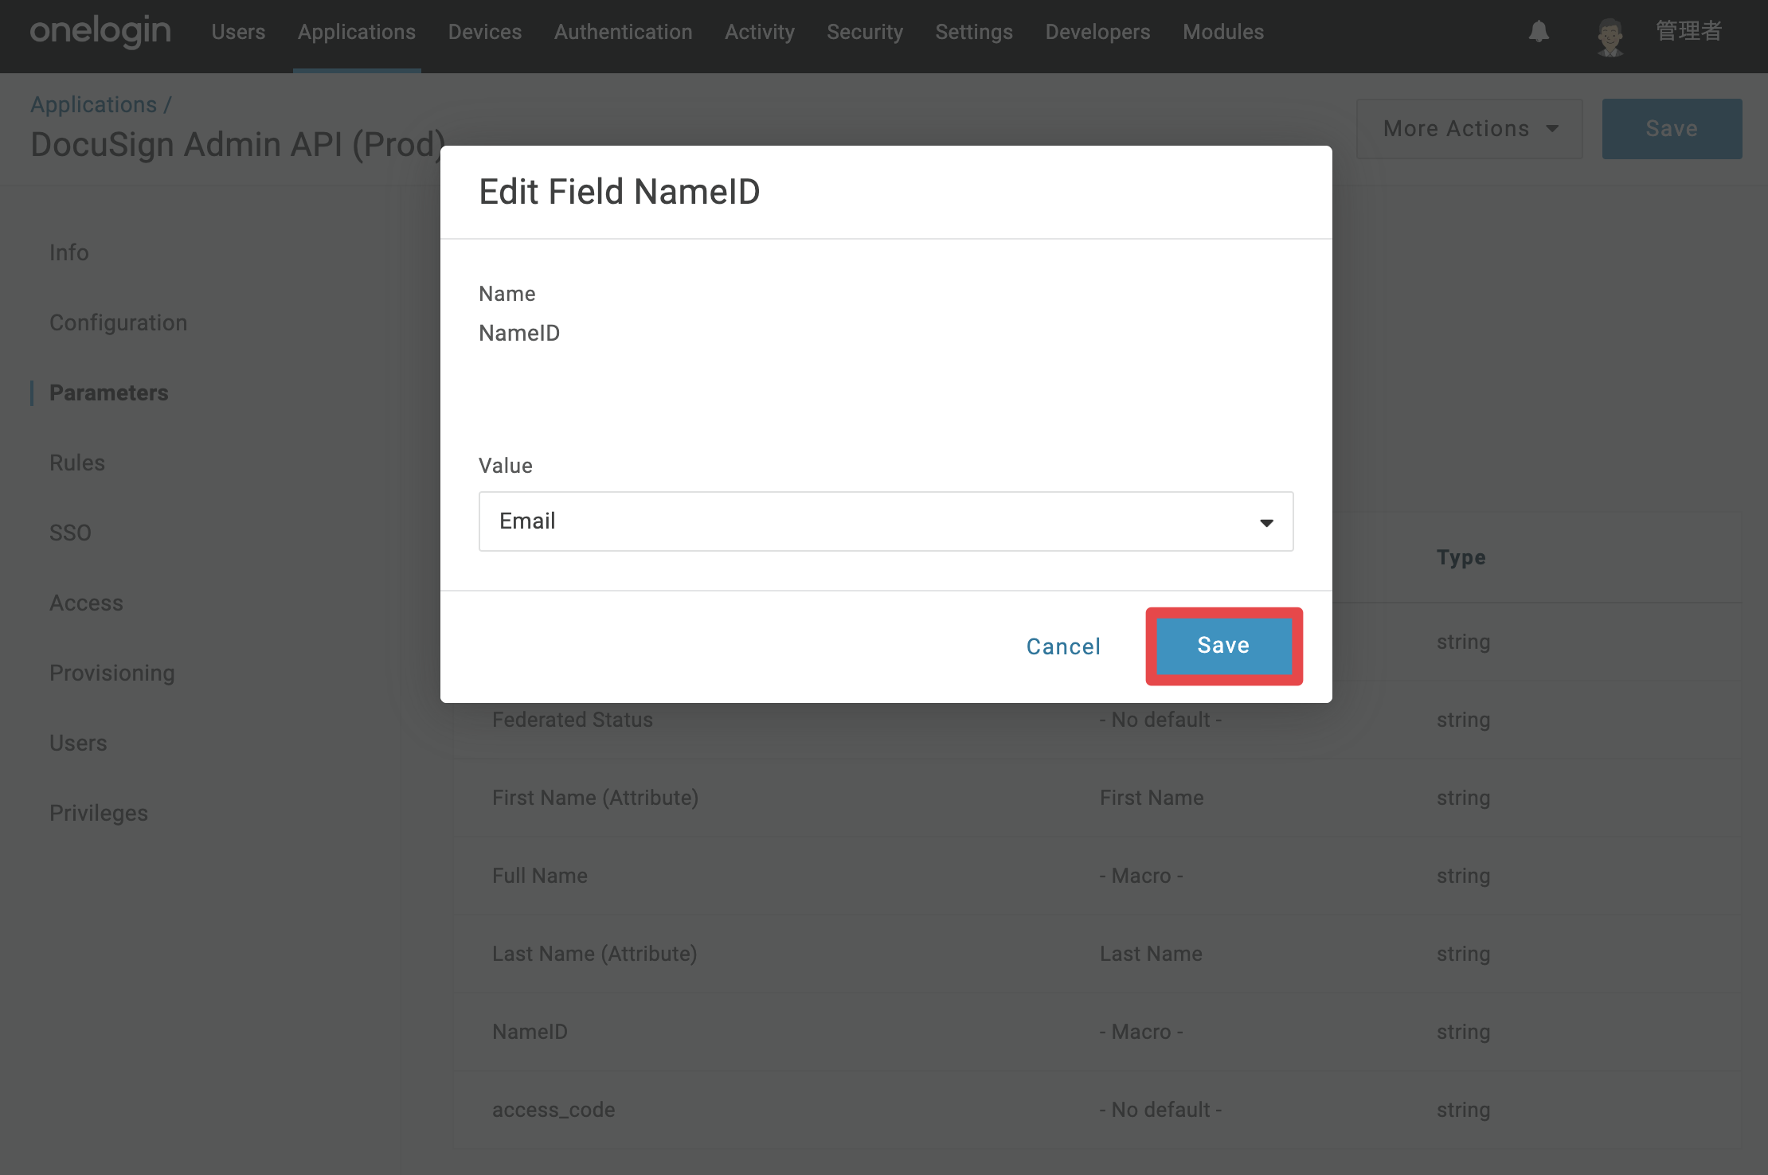Open the Value dropdown showing Email
Screen dimensions: 1768x1175
pyautogui.click(x=886, y=521)
